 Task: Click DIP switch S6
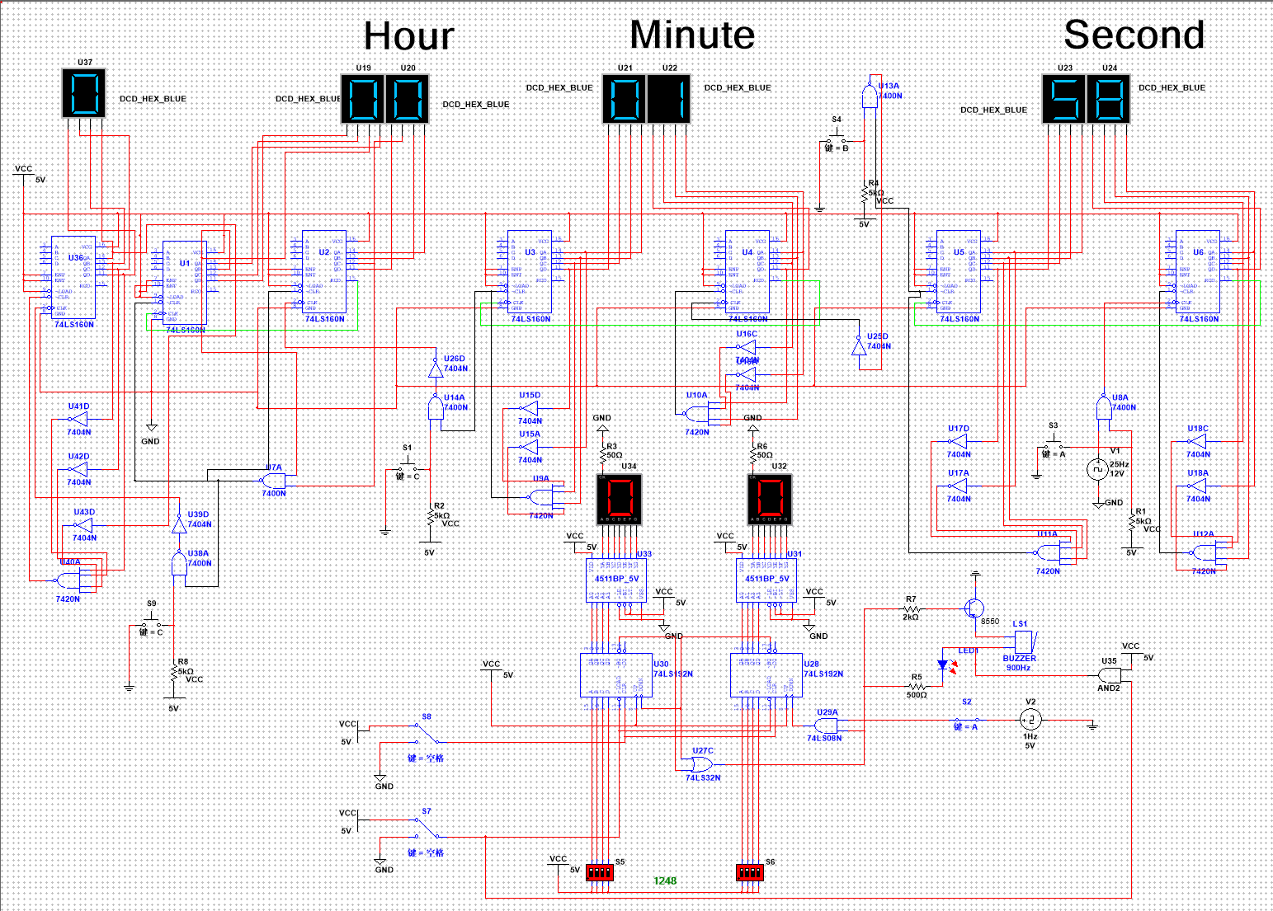pyautogui.click(x=749, y=871)
